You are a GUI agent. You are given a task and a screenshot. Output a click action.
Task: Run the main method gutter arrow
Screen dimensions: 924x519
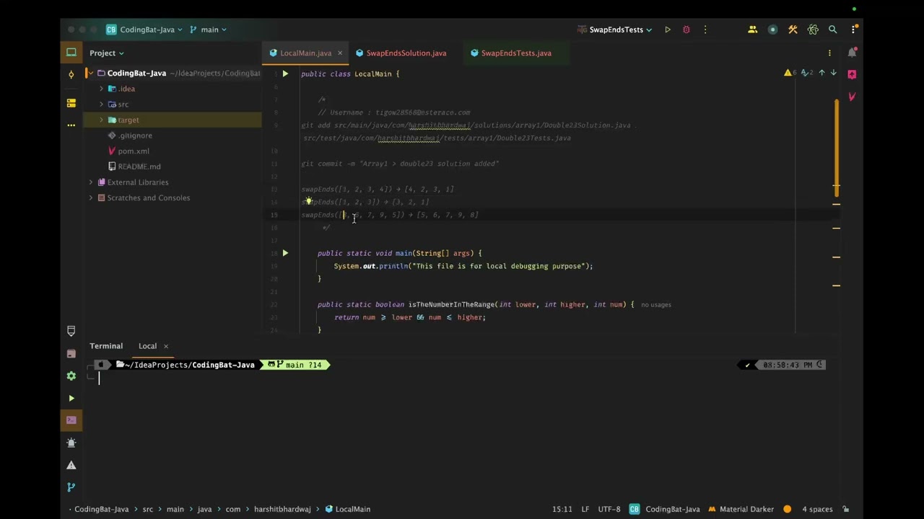(x=285, y=253)
